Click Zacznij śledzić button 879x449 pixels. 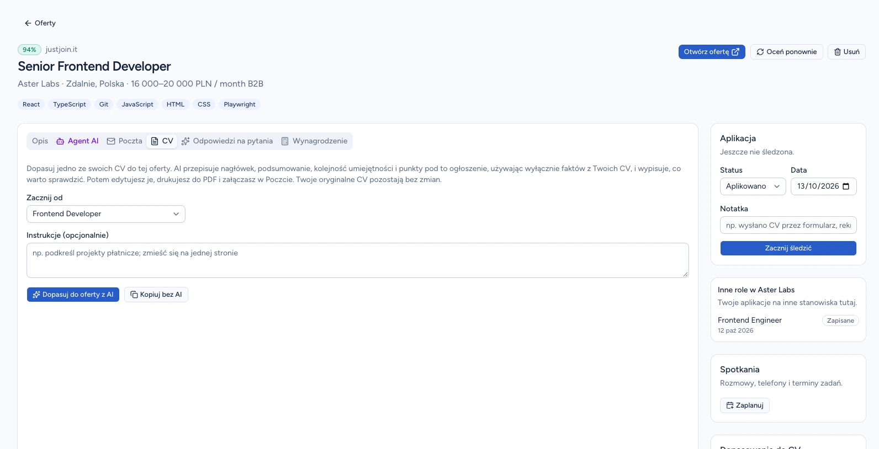click(x=788, y=248)
